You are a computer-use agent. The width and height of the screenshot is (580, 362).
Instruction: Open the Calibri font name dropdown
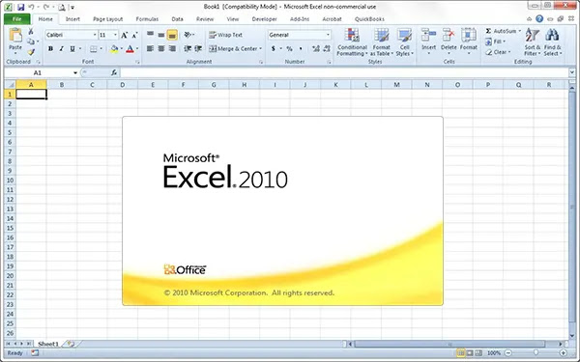point(95,35)
